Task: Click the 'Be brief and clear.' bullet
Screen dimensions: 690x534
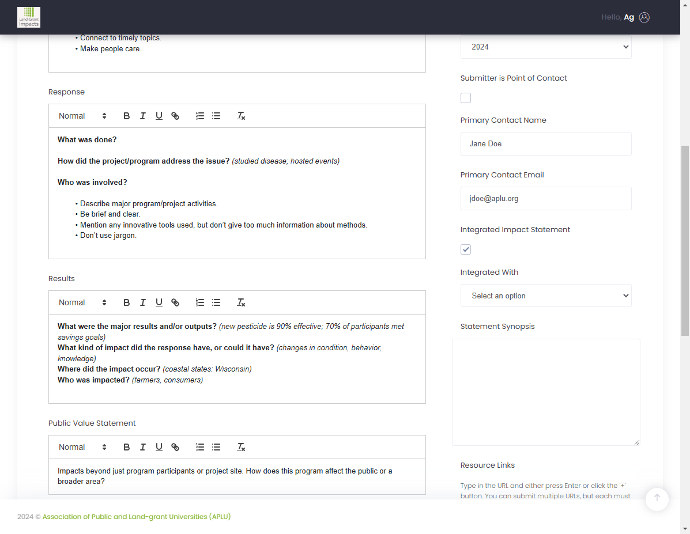Action: coord(110,214)
